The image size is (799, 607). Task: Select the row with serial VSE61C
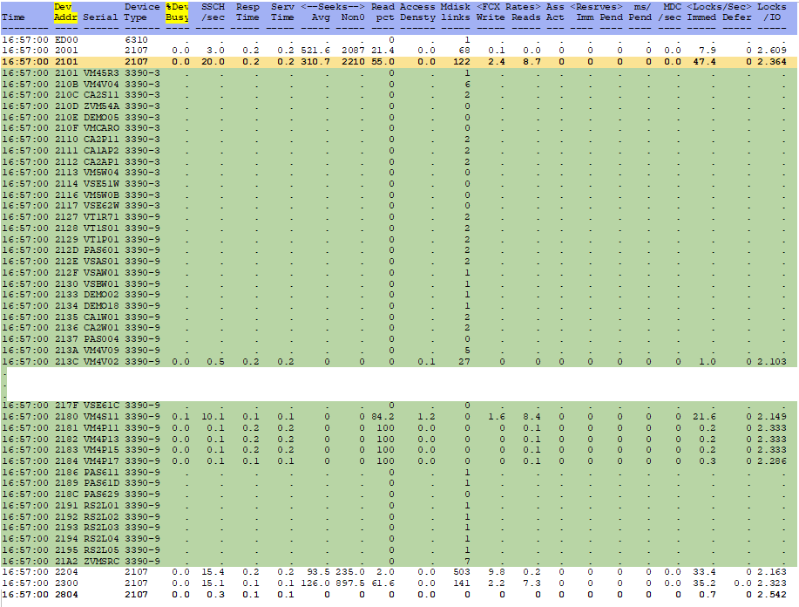(x=399, y=406)
